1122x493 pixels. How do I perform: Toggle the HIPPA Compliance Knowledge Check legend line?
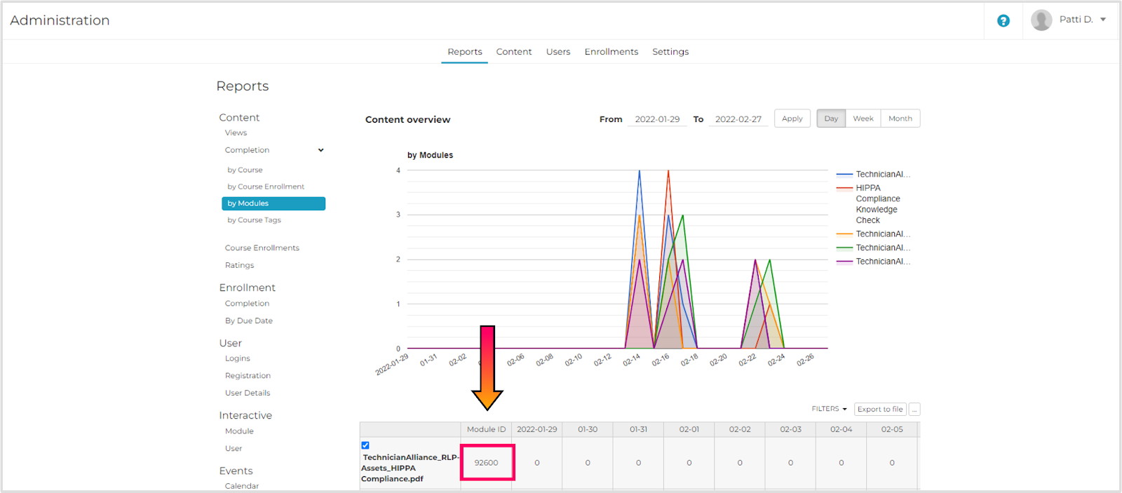click(868, 188)
